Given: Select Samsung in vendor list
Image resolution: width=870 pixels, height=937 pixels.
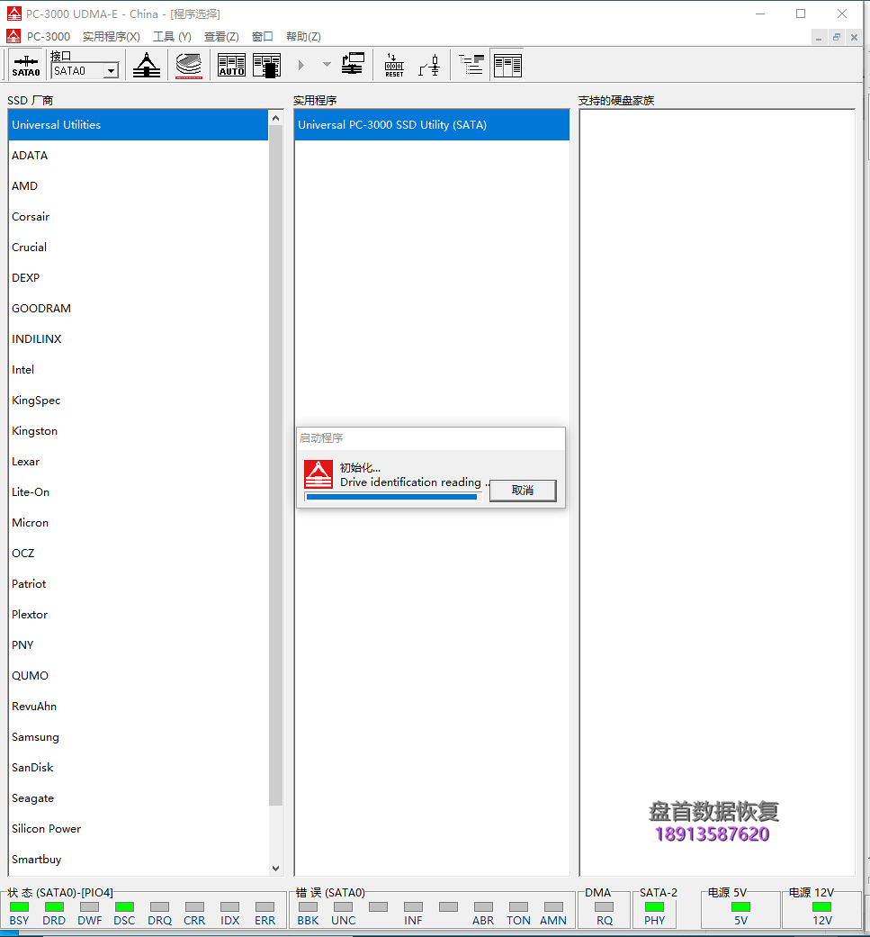Looking at the screenshot, I should 138,737.
